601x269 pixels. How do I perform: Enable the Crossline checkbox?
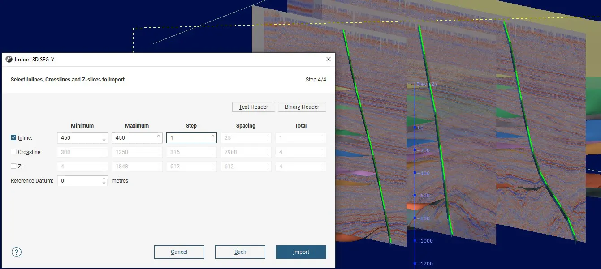tap(13, 152)
